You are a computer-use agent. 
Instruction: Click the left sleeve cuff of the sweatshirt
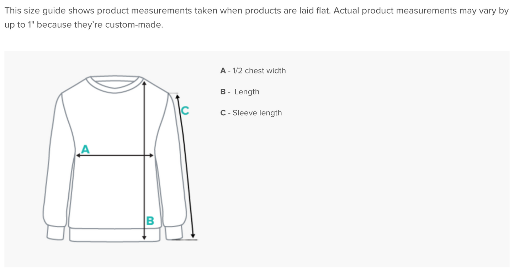[x=55, y=233]
